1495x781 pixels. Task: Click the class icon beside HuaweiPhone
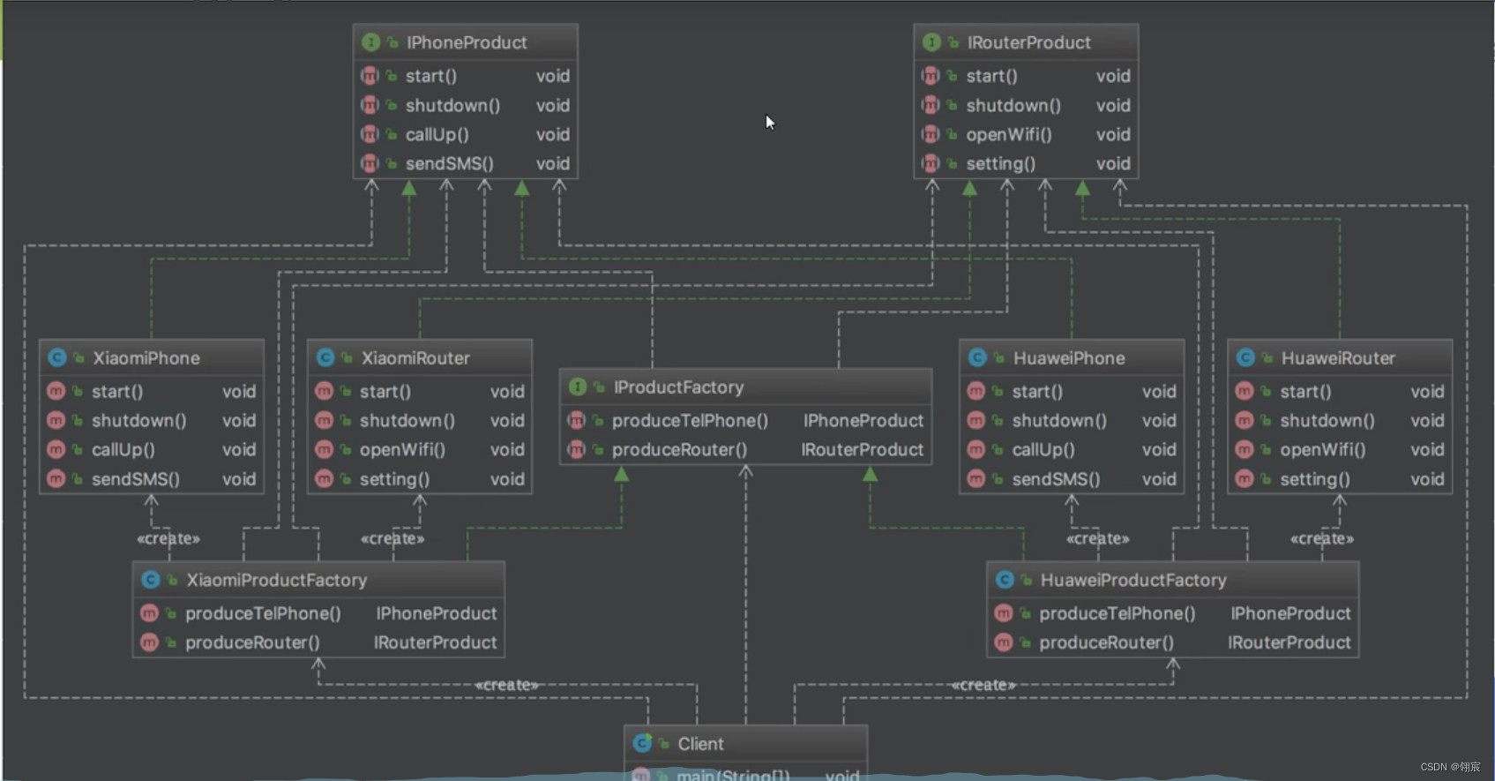[x=977, y=357]
